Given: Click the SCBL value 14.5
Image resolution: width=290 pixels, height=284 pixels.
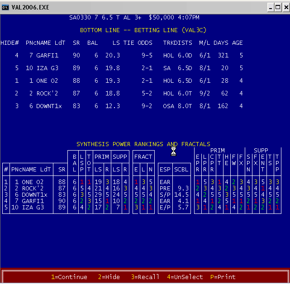Looking at the screenshot, I should 181,195.
